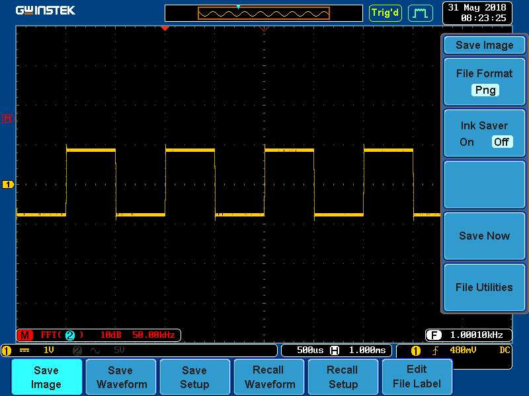Click the Save Image side panel header

tap(485, 45)
